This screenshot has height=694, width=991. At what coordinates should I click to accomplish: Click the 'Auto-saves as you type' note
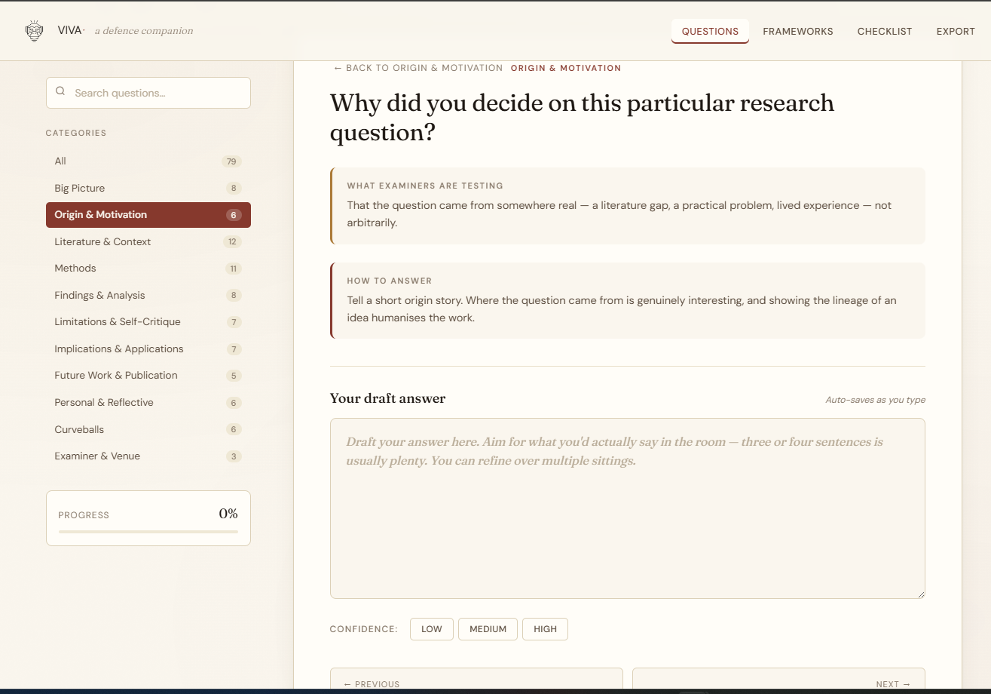[x=875, y=400]
